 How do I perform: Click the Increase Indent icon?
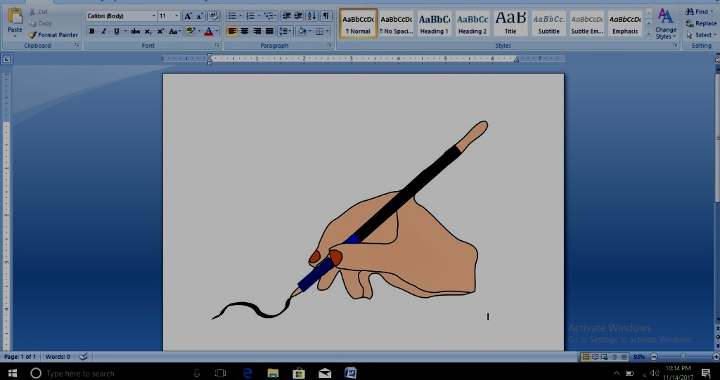pyautogui.click(x=298, y=16)
